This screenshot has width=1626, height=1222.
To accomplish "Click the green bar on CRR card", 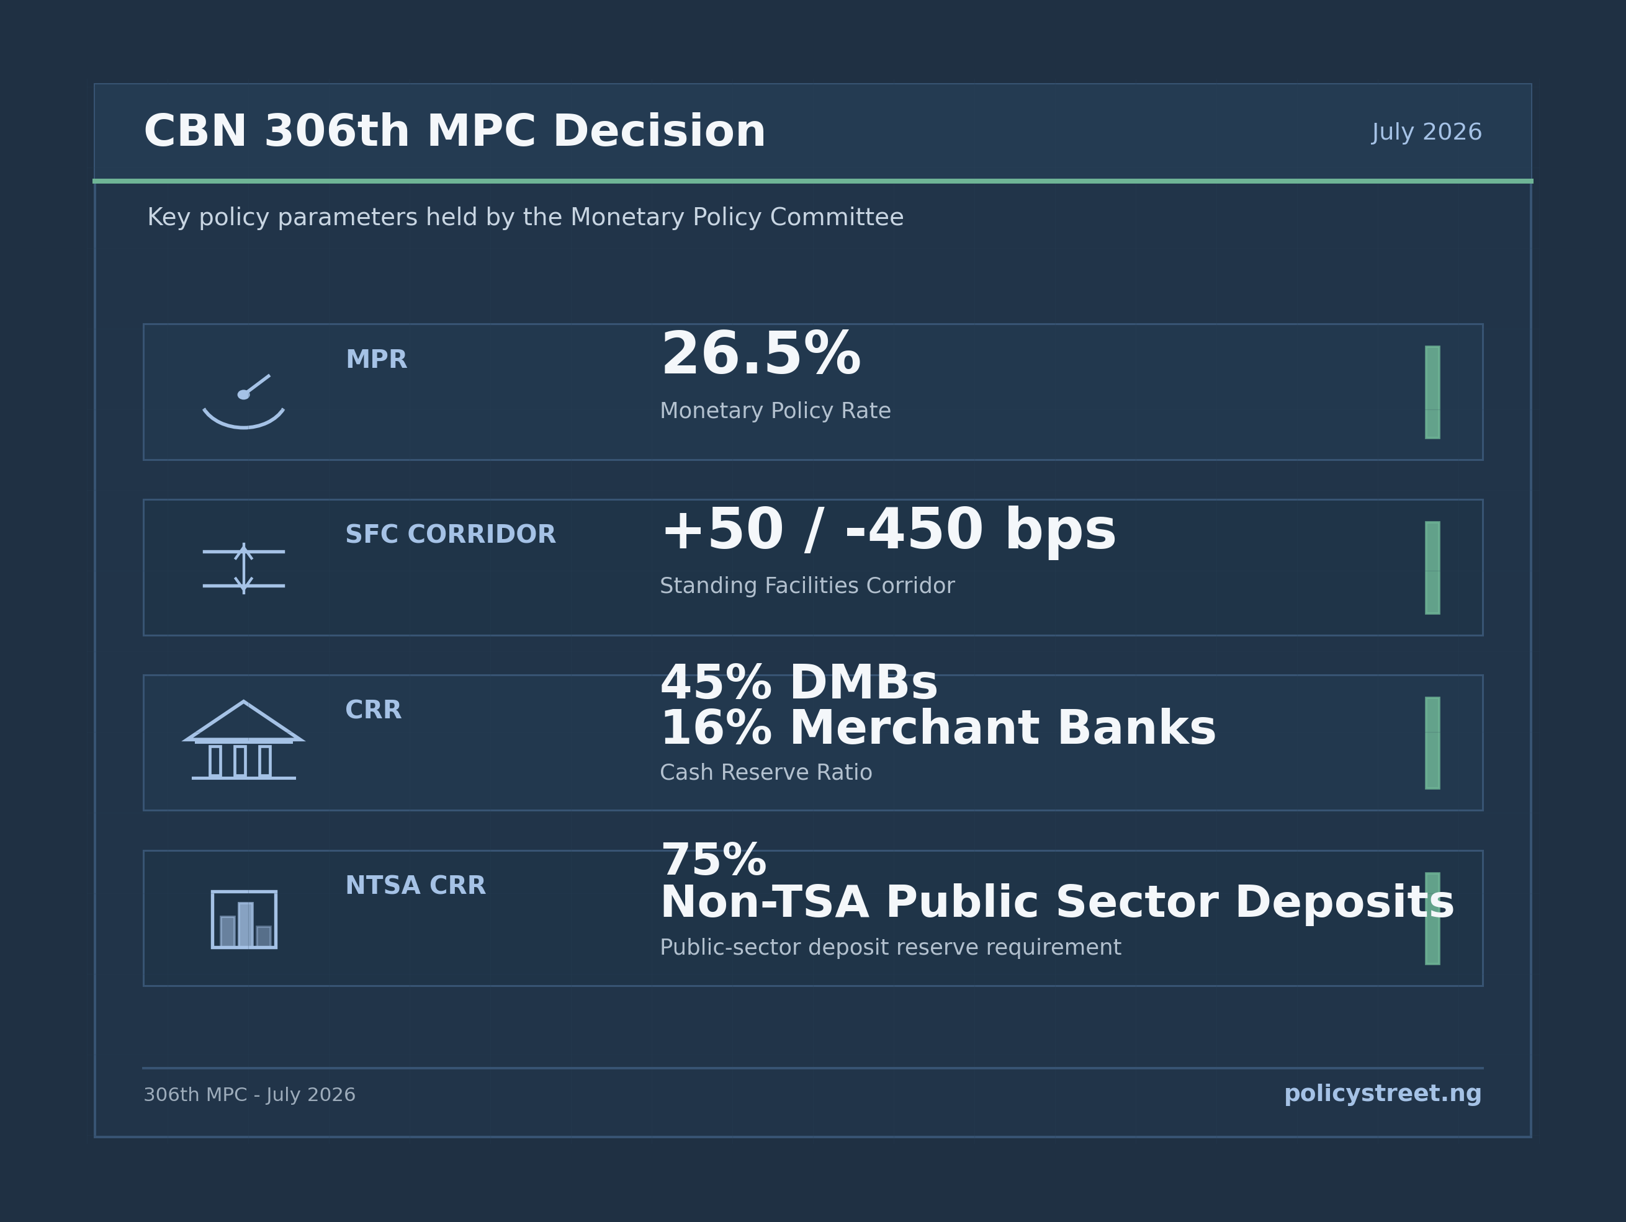I will coord(1432,743).
